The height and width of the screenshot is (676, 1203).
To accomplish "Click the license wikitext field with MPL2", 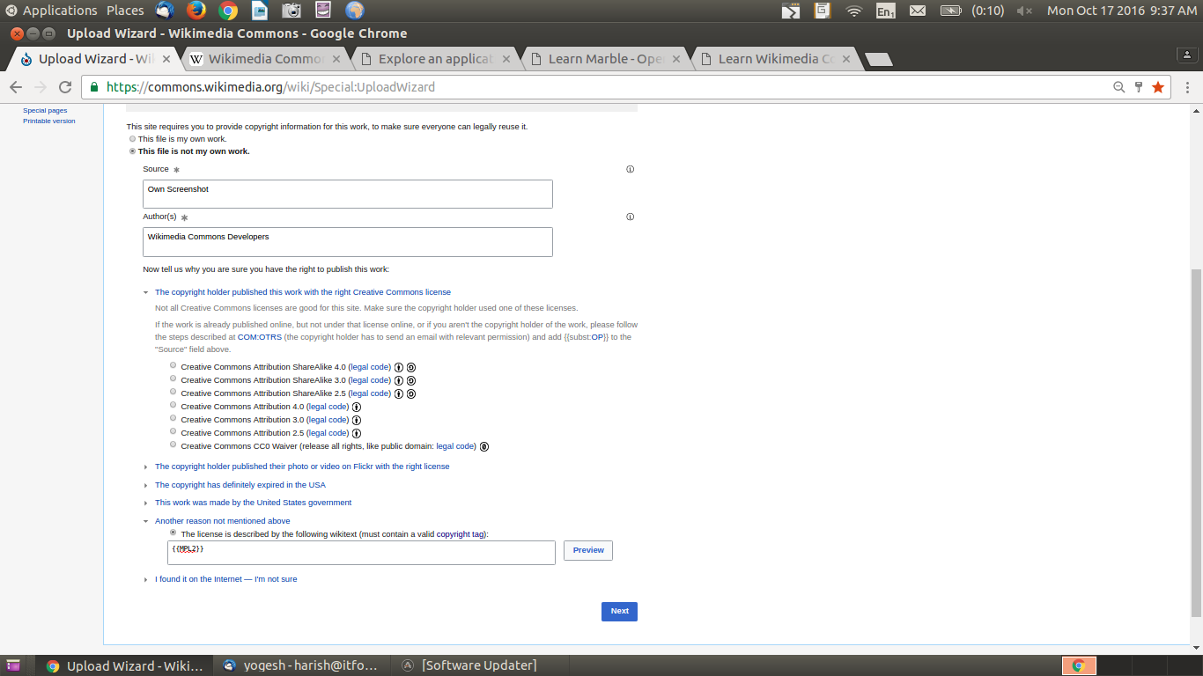I will (361, 553).
